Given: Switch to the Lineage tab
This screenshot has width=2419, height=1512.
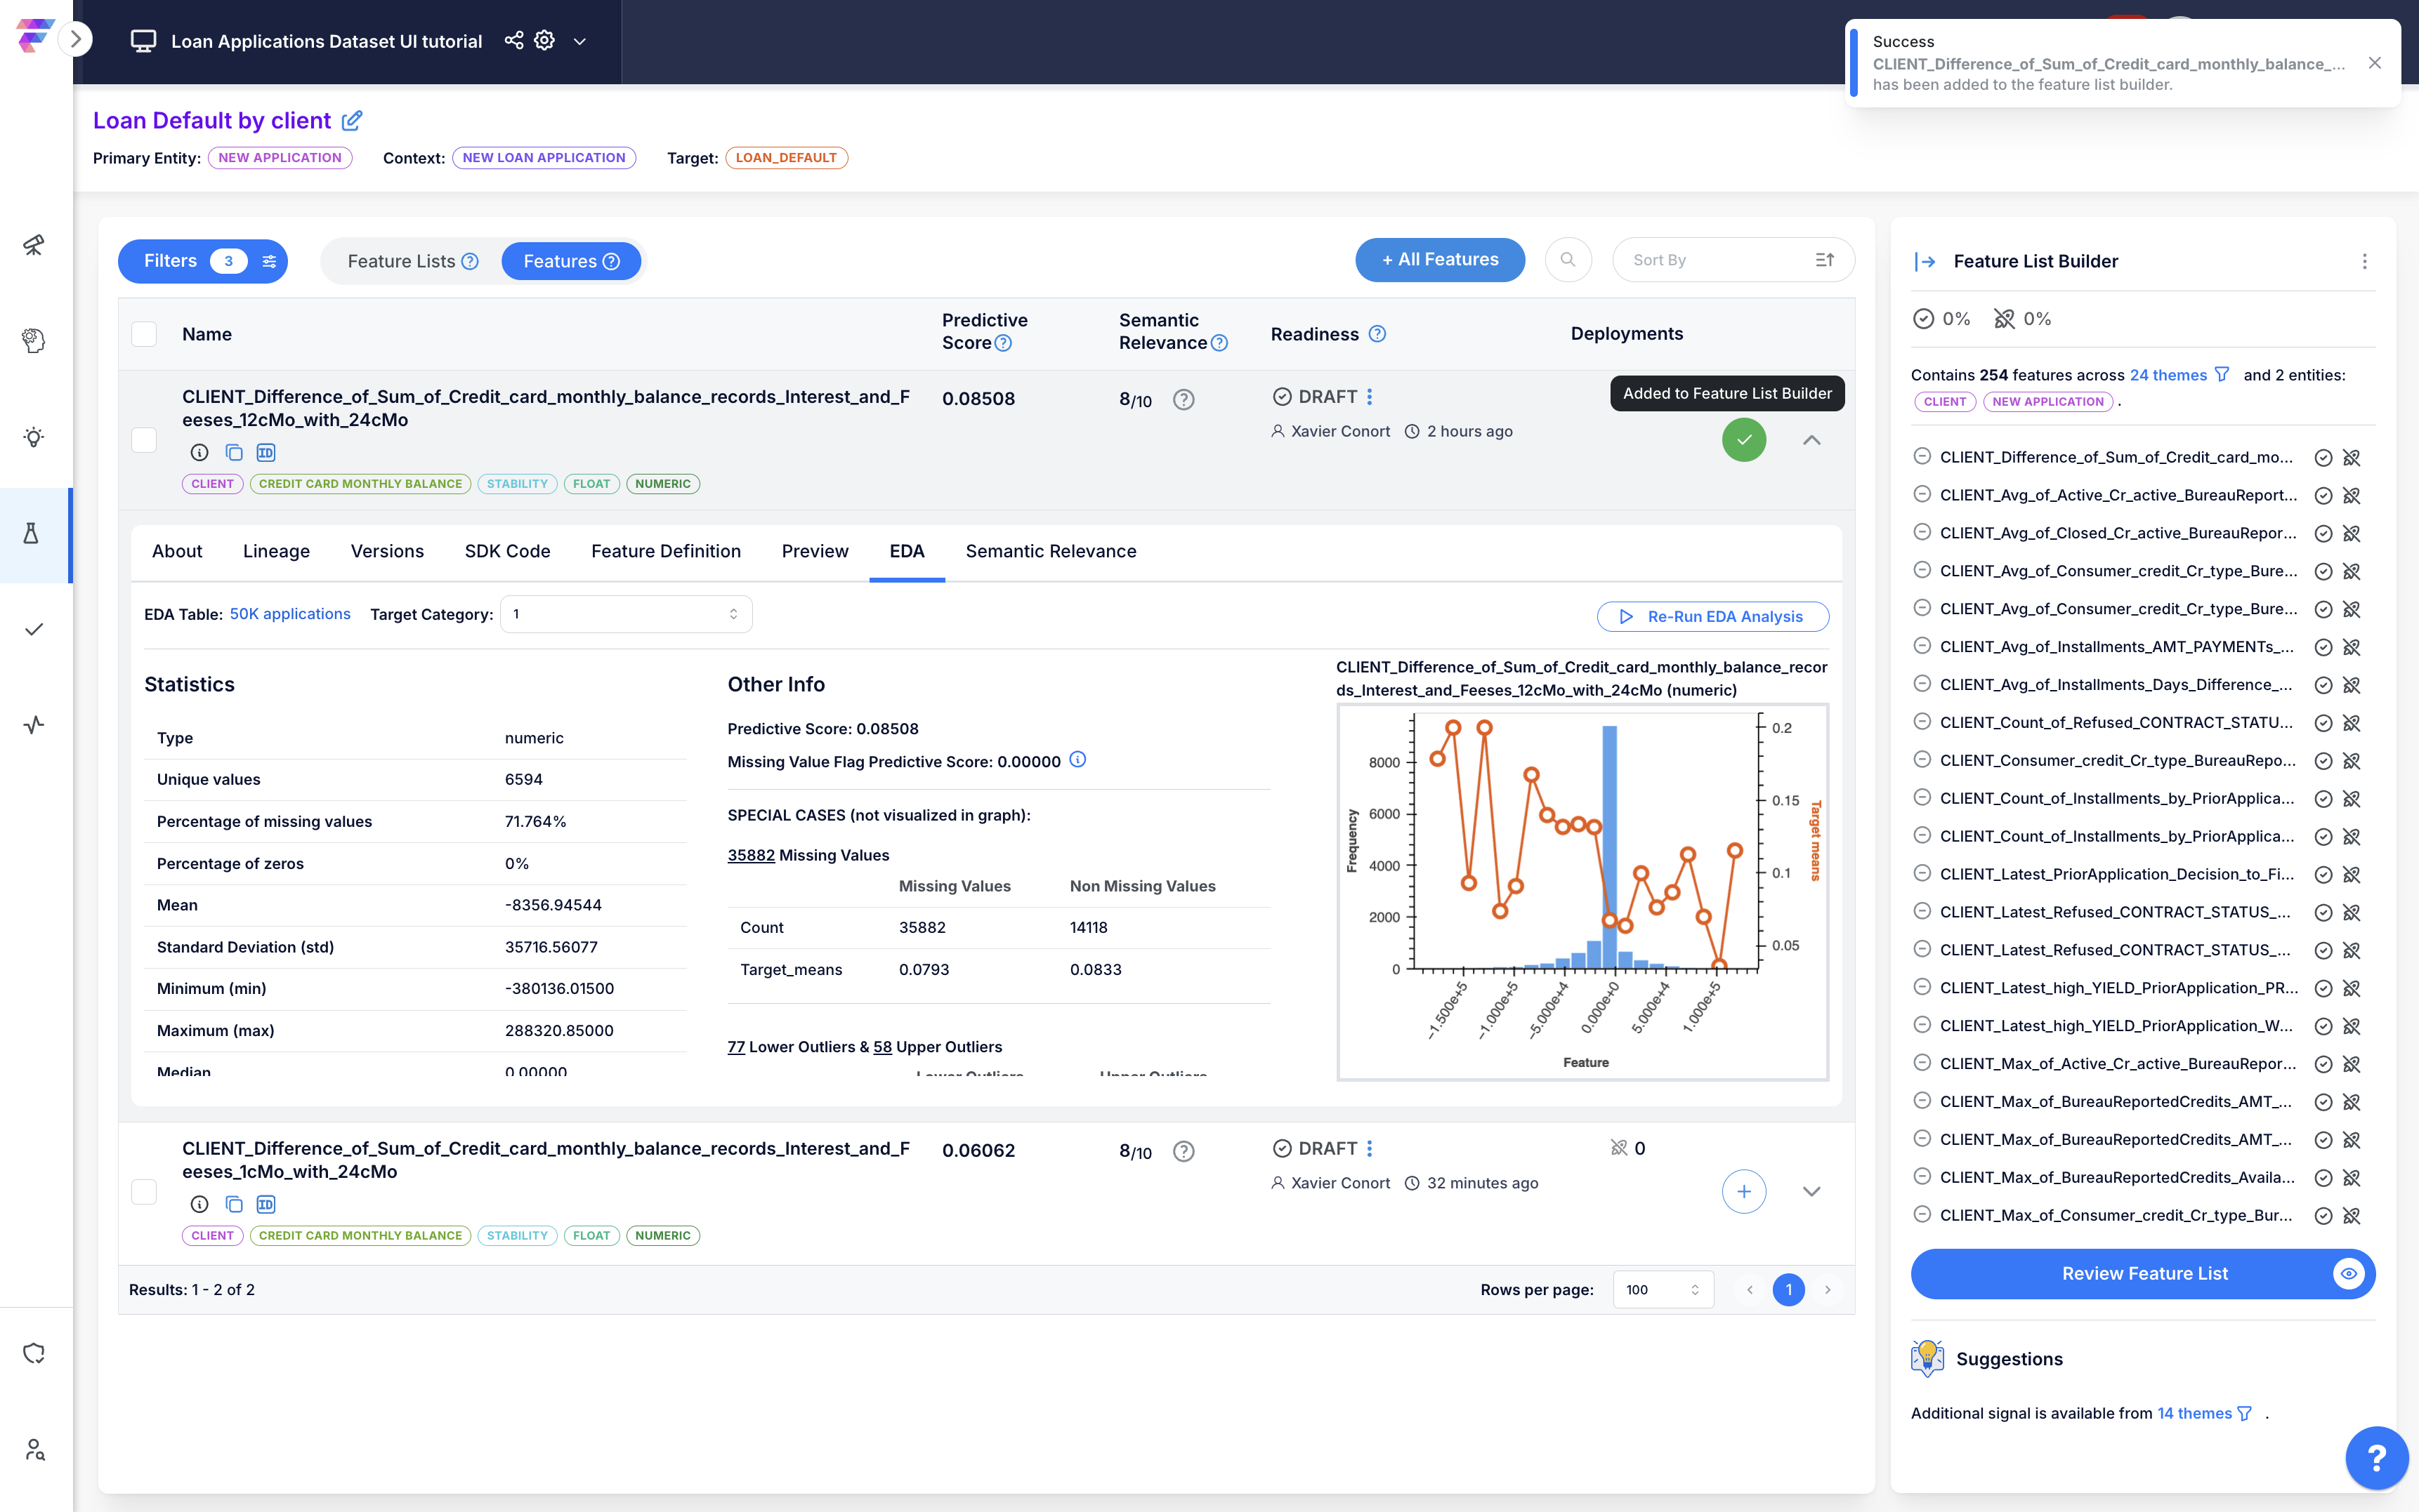Looking at the screenshot, I should tap(276, 551).
